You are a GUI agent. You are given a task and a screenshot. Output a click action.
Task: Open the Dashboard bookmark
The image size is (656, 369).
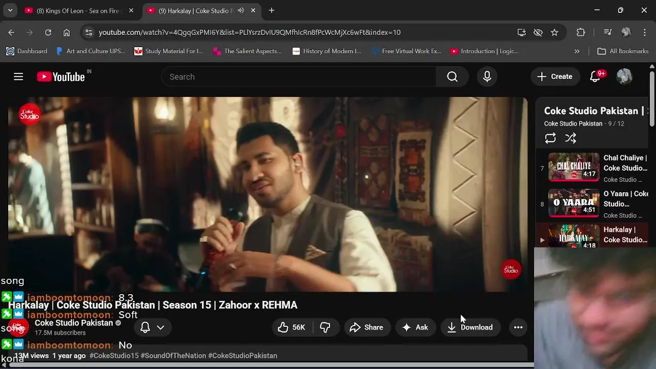(x=27, y=51)
